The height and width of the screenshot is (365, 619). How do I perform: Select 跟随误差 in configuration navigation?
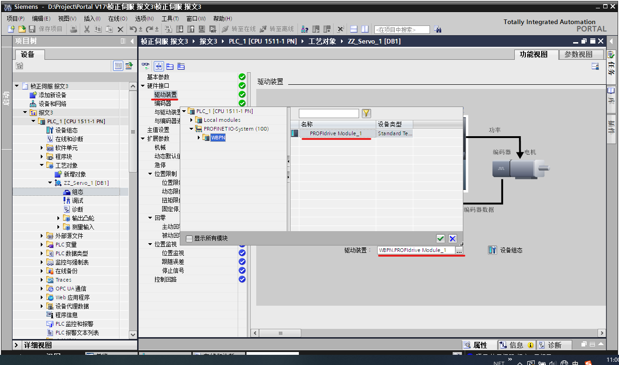tap(173, 262)
